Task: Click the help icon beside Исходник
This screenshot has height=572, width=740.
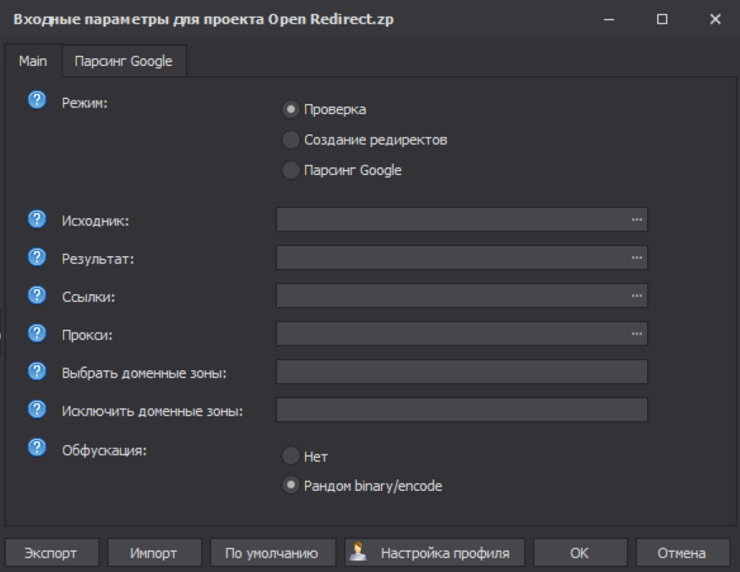Action: 37,219
